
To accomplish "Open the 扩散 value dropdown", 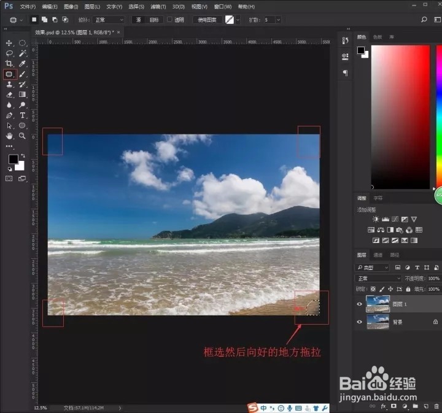I will click(x=278, y=20).
